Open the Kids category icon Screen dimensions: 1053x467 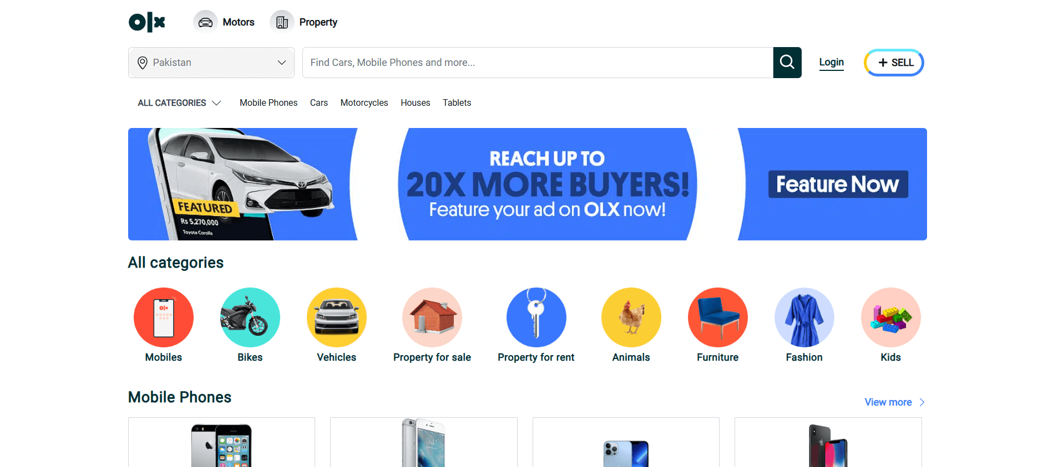click(891, 317)
